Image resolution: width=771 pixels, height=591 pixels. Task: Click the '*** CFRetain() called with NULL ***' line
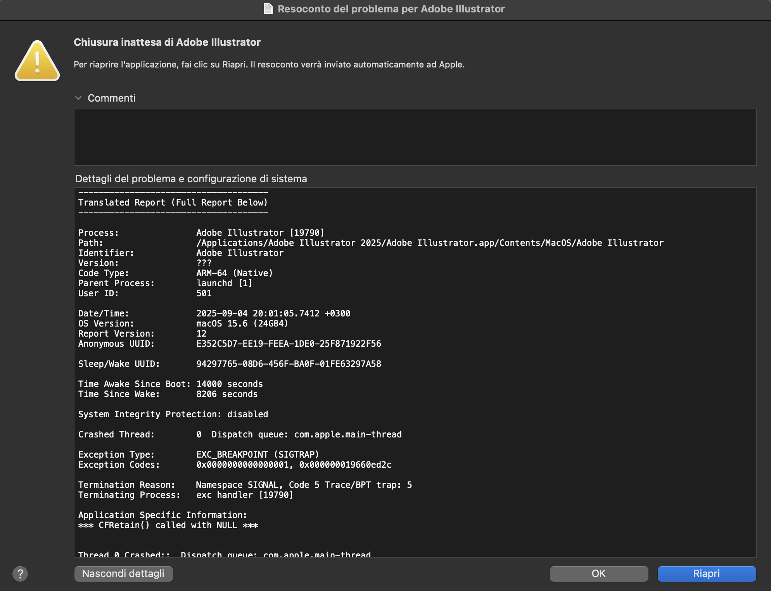click(168, 525)
